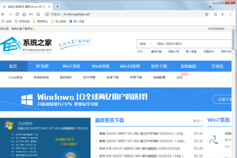The height and width of the screenshot is (158, 237).
Task: Open the Win8系统 navigation tab
Action: click(101, 66)
